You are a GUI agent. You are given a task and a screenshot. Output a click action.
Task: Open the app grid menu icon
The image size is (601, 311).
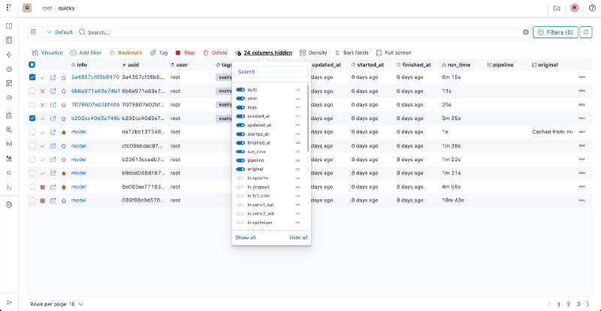[x=8, y=7]
